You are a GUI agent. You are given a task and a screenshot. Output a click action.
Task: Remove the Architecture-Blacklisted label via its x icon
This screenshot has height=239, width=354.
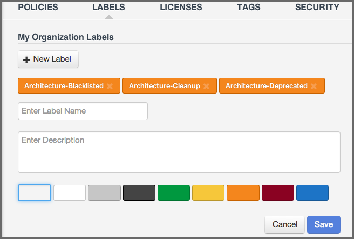(110, 86)
